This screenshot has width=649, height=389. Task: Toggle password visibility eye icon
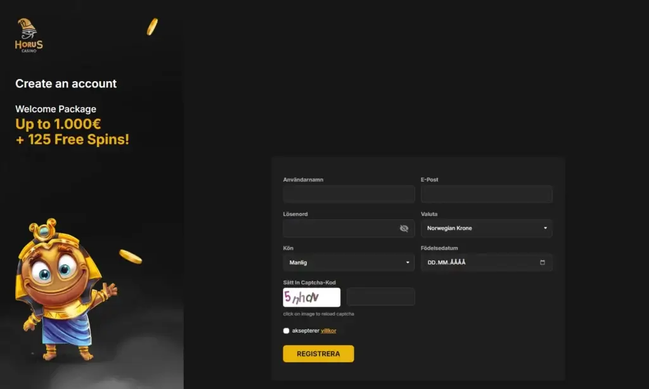tap(404, 229)
